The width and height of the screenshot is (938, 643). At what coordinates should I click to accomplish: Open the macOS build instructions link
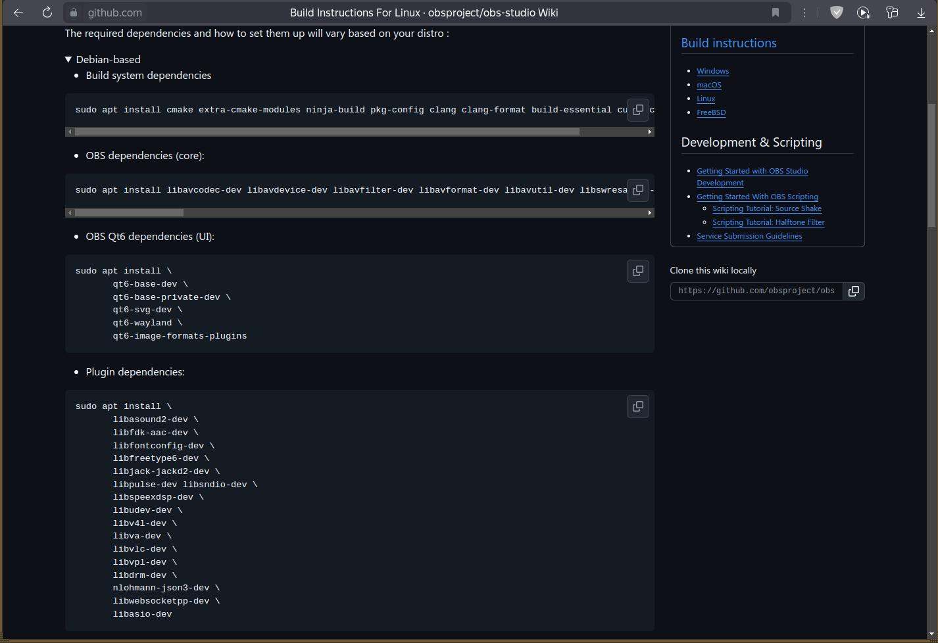pos(709,85)
